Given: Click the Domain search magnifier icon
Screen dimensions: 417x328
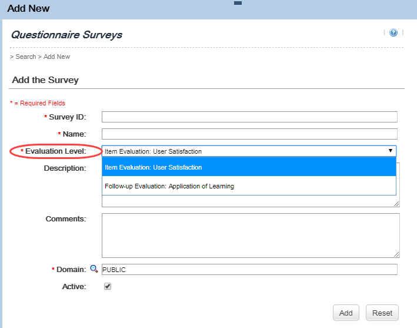Looking at the screenshot, I should pyautogui.click(x=94, y=269).
